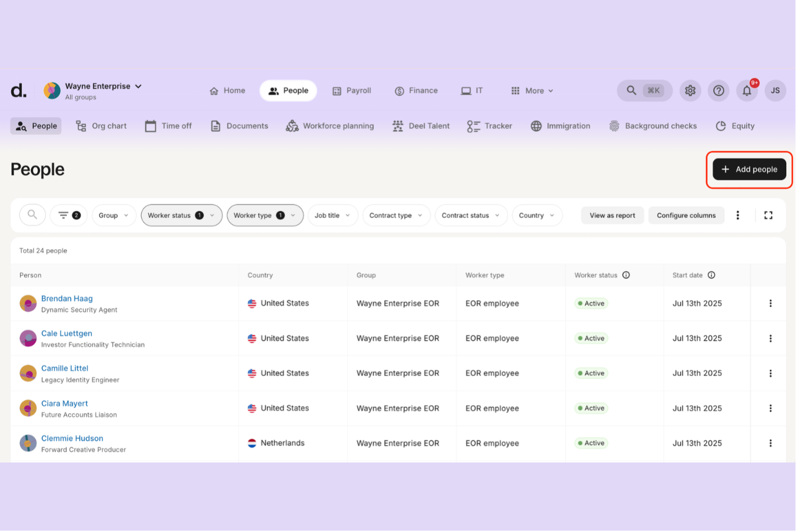
Task: Open the filters panel showing two filters
Action: click(68, 215)
